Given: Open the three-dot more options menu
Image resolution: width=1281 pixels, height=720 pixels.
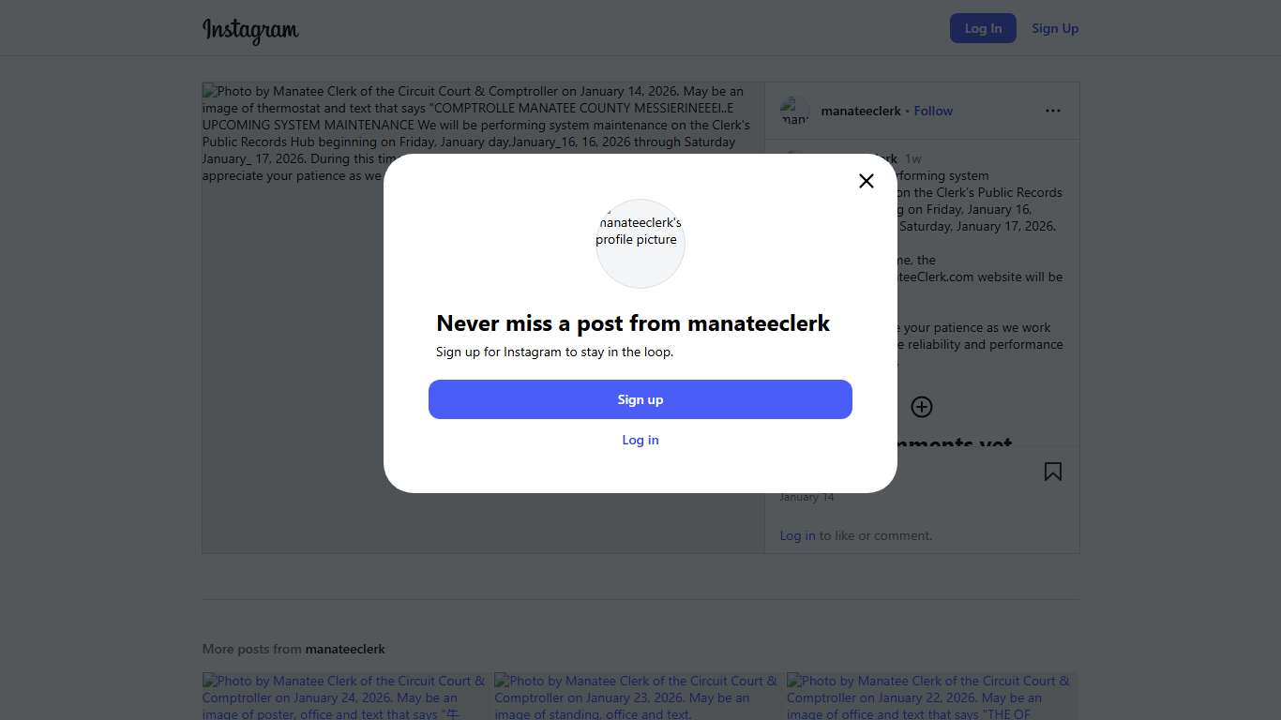Looking at the screenshot, I should 1053,111.
